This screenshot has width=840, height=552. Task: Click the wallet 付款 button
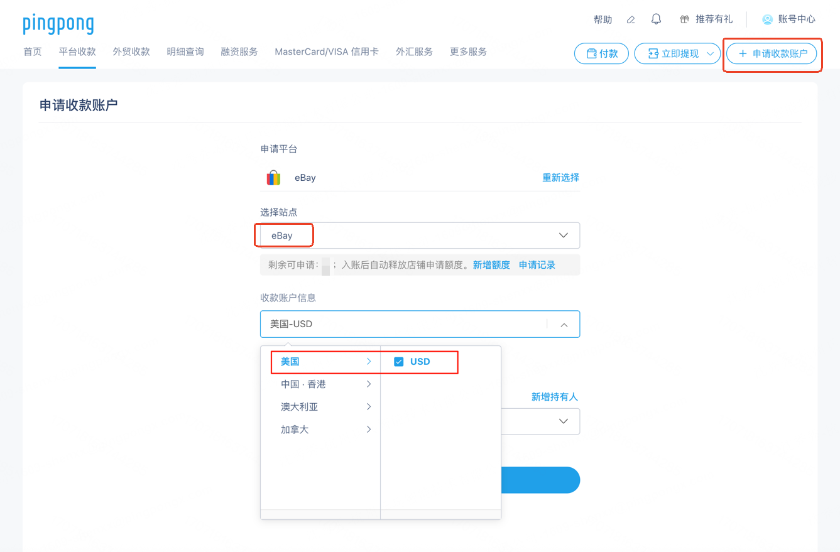pyautogui.click(x=601, y=53)
